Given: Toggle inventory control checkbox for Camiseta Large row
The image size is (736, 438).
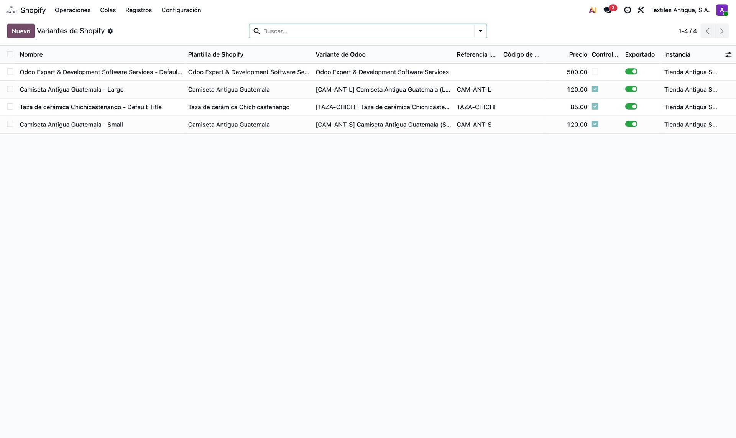Looking at the screenshot, I should pyautogui.click(x=595, y=89).
